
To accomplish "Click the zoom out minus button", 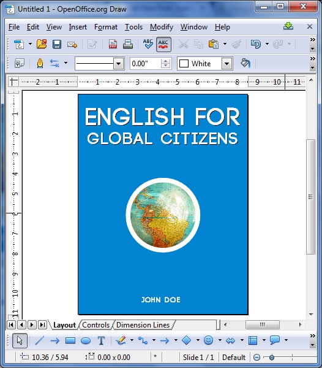I will click(x=256, y=358).
